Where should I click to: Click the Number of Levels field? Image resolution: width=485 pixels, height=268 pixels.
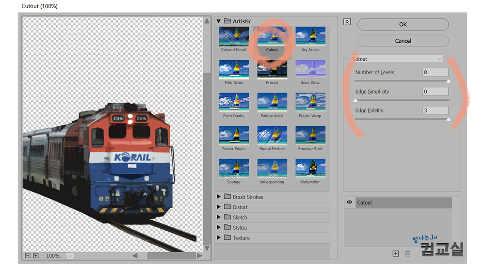click(x=435, y=72)
